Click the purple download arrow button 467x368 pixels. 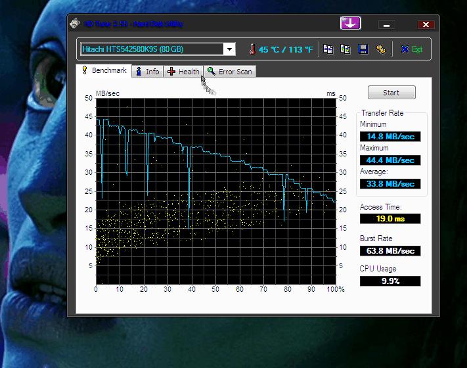pos(351,23)
